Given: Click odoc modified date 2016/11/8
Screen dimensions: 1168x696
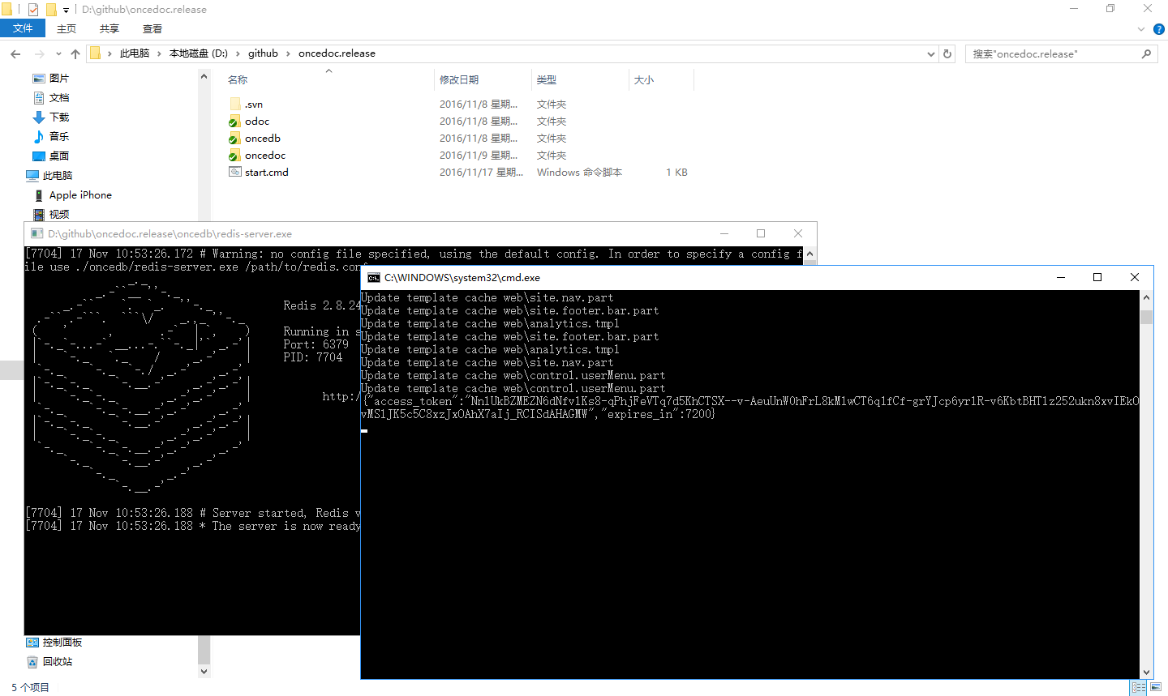Looking at the screenshot, I should pyautogui.click(x=479, y=122).
